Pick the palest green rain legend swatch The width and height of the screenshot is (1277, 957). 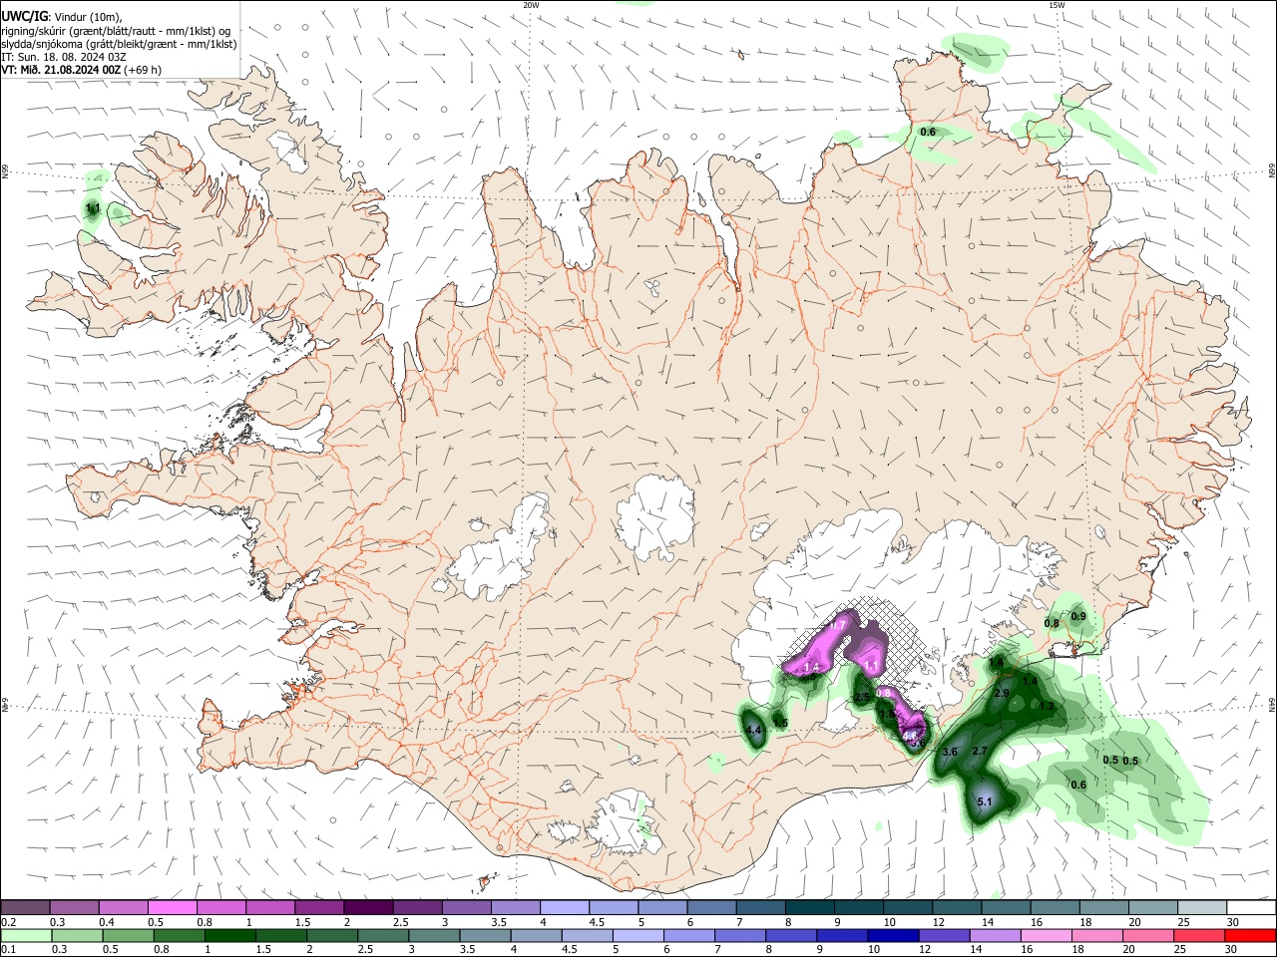(x=25, y=935)
